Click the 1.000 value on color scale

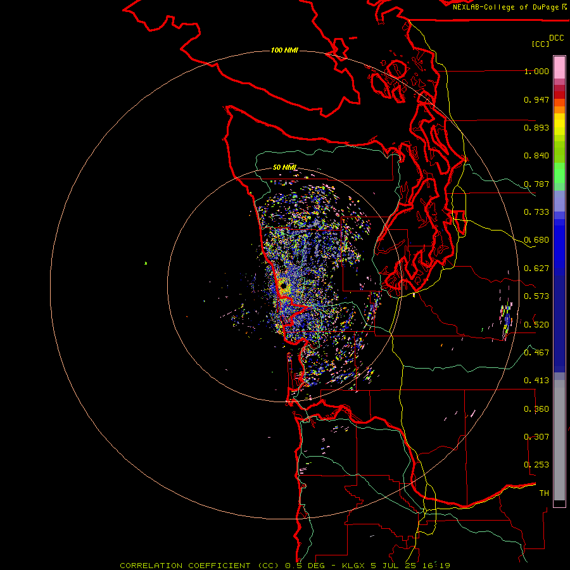[536, 72]
